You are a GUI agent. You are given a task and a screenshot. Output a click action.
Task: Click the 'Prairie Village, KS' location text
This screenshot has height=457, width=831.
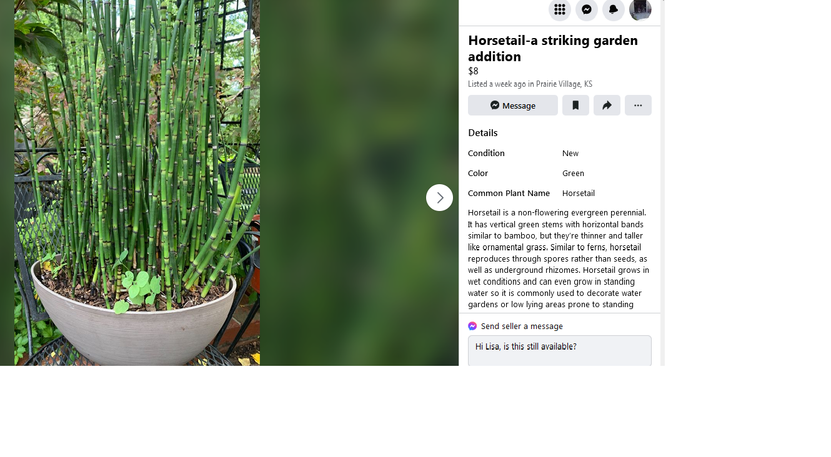click(564, 84)
